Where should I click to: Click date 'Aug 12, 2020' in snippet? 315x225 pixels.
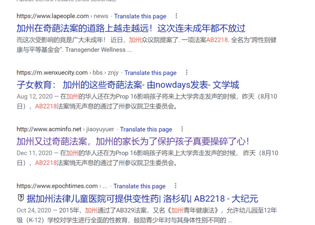[34, 97]
